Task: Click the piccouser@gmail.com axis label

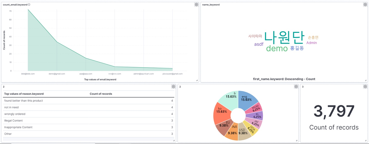Action: coord(172,74)
